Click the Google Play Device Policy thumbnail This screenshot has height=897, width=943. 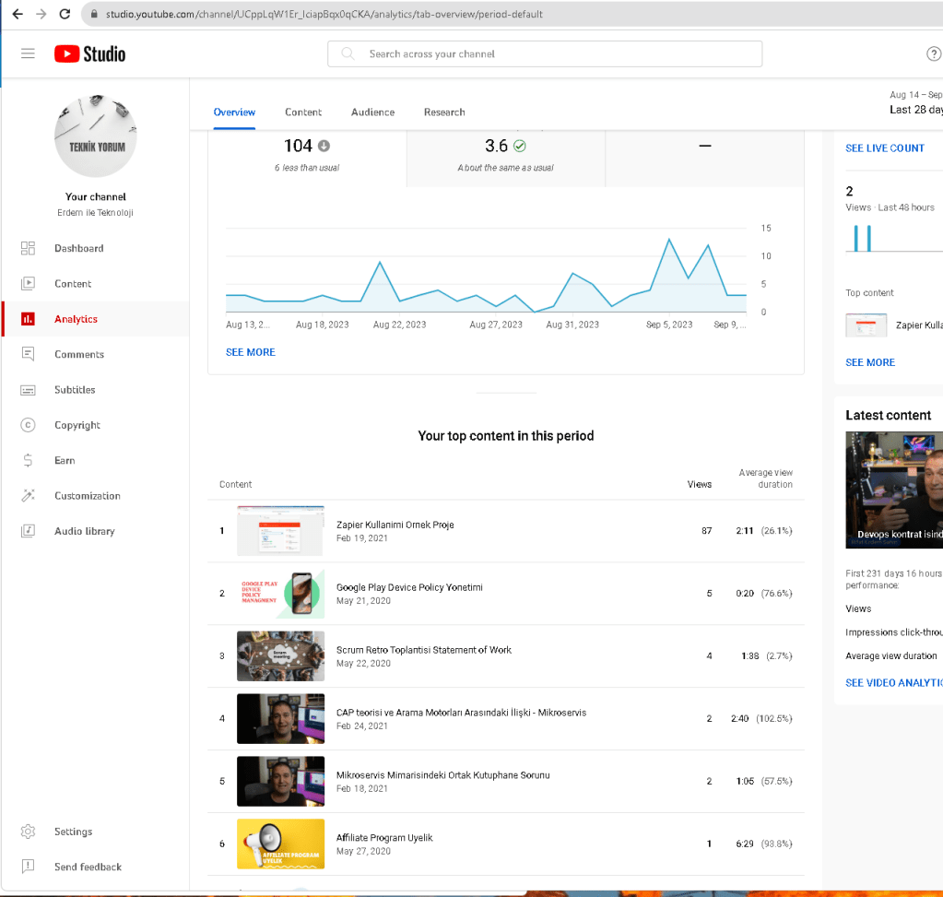280,593
